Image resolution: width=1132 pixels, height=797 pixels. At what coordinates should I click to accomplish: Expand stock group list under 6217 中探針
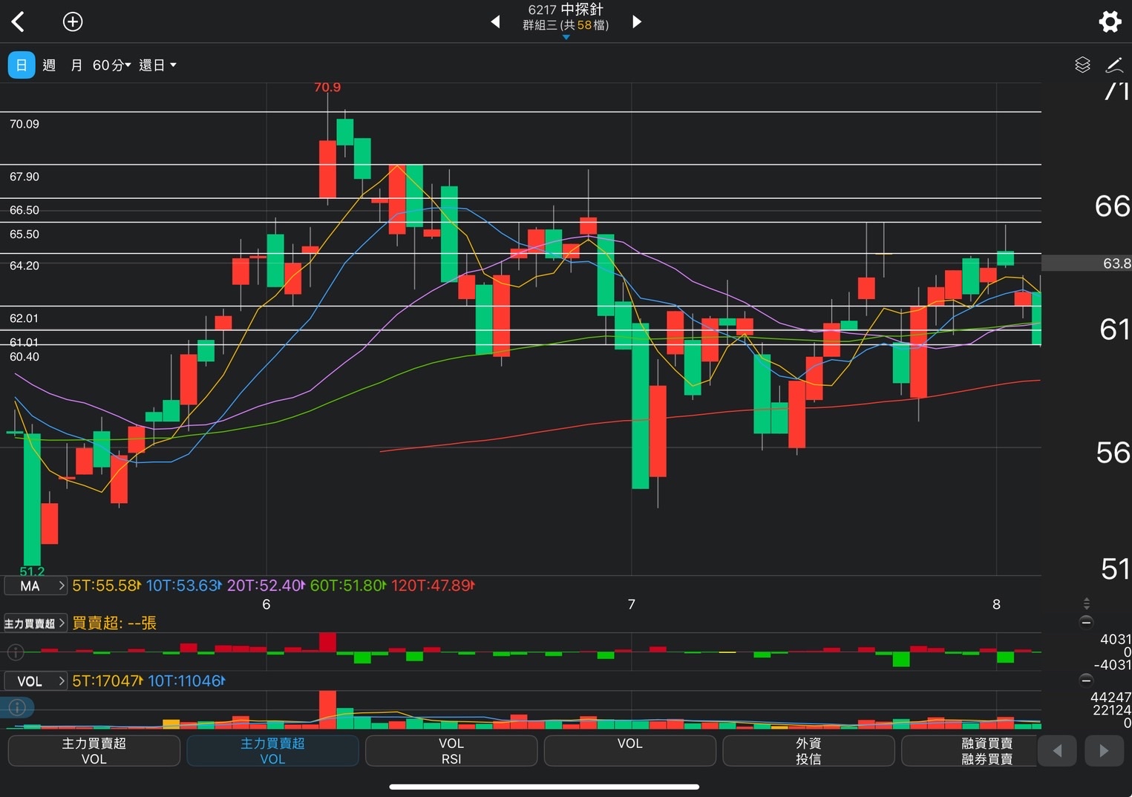566,37
